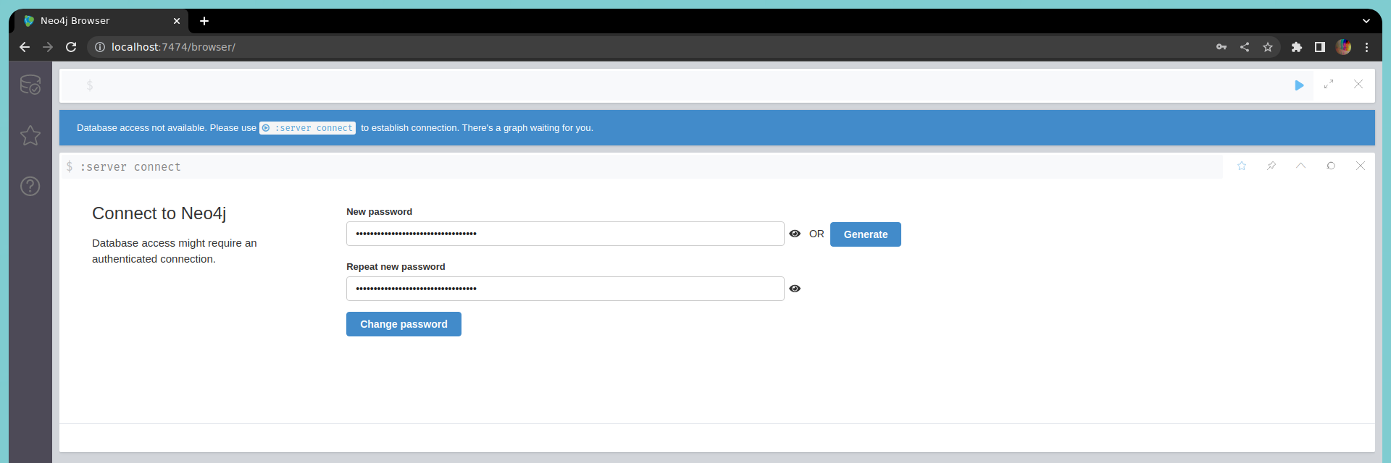
Task: Click the address bar URL
Action: pyautogui.click(x=173, y=47)
